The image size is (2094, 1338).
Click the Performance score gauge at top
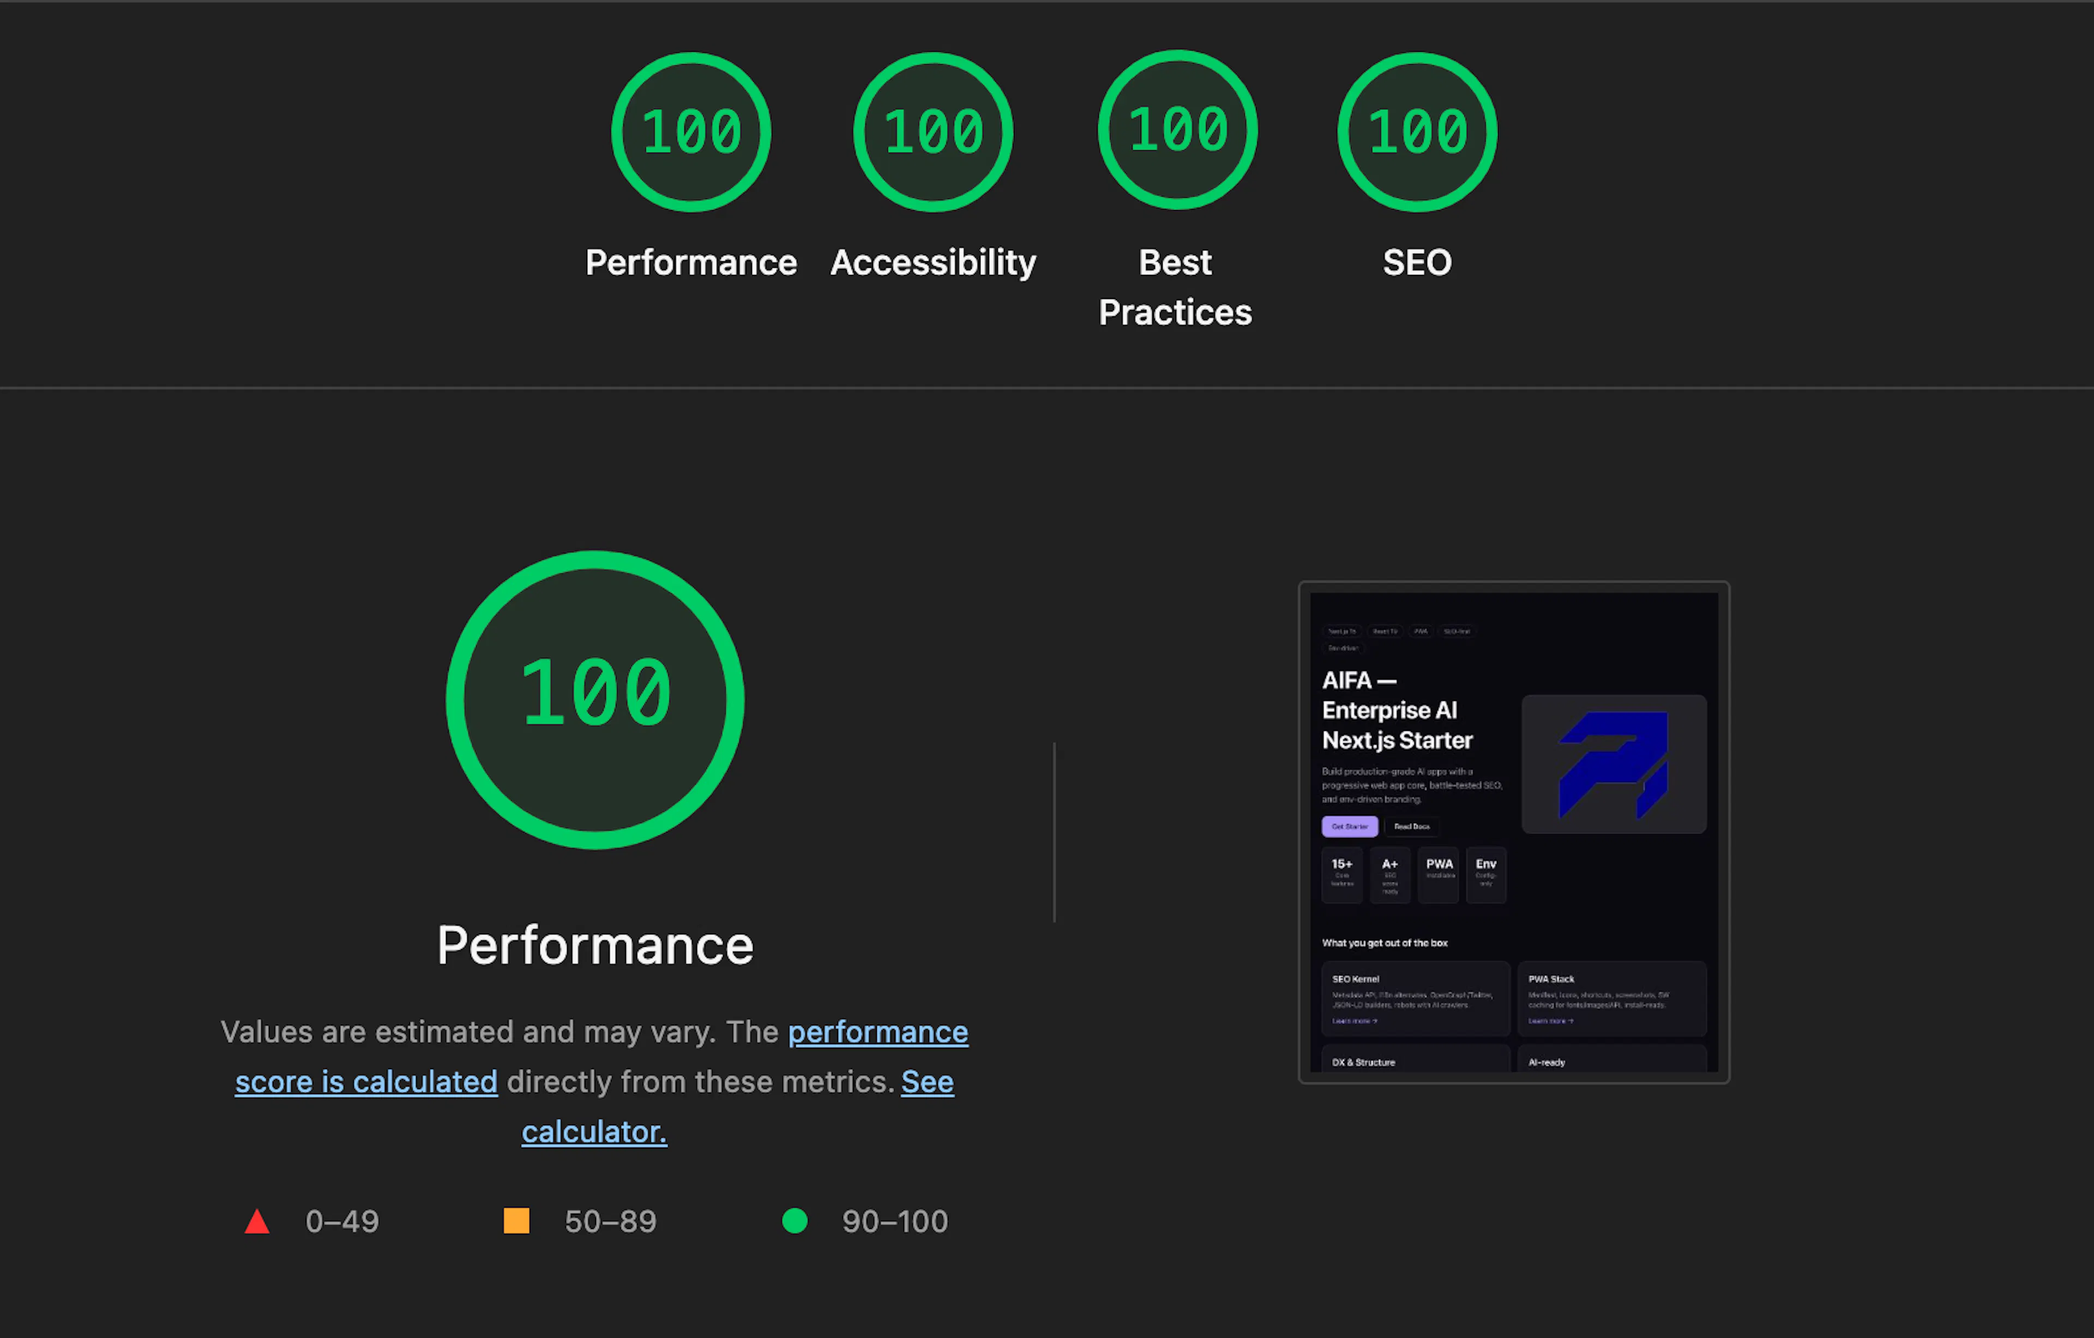pos(691,132)
